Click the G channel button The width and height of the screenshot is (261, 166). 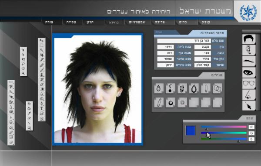pyautogui.click(x=251, y=133)
